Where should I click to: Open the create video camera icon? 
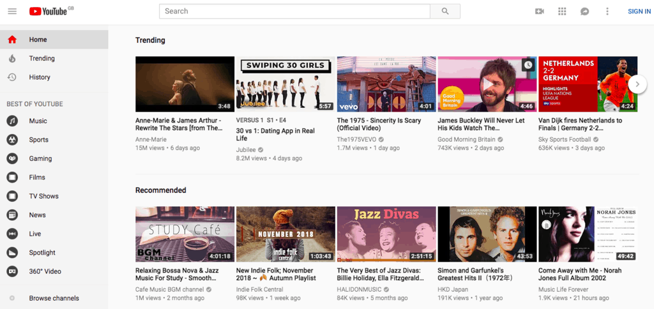[x=539, y=11]
